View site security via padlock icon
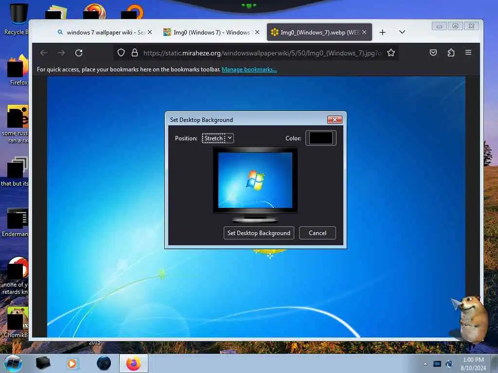This screenshot has height=373, width=498. coord(135,52)
